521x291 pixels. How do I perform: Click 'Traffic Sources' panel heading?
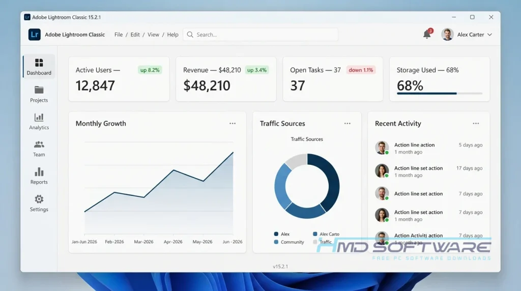(x=282, y=123)
